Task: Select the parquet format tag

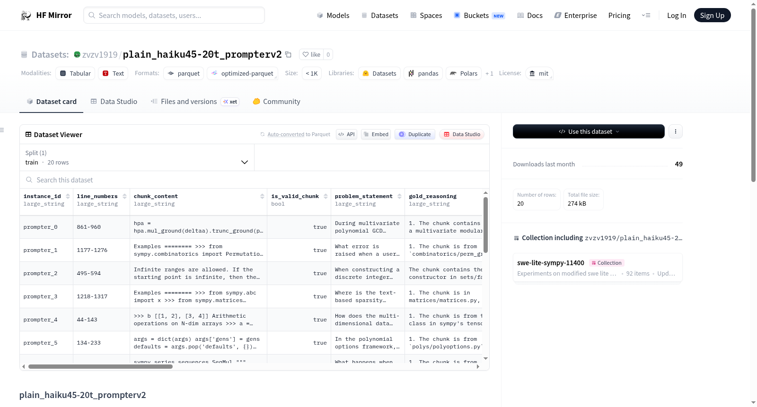Action: click(184, 73)
